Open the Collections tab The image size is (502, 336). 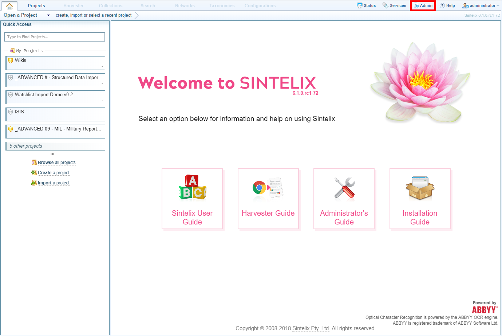pos(111,6)
